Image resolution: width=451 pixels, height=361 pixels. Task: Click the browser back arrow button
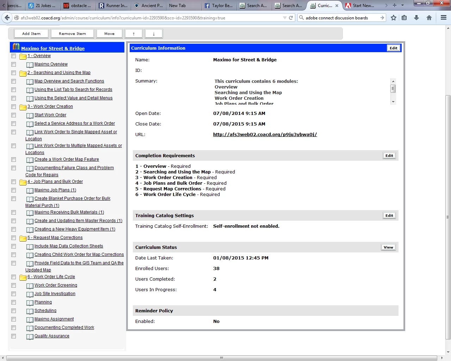(x=7, y=18)
